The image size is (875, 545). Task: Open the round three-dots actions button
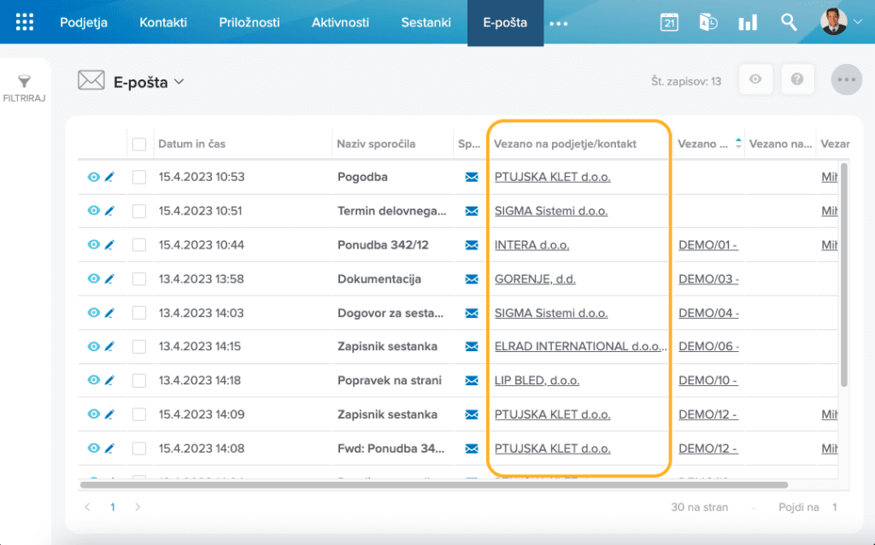click(x=847, y=79)
